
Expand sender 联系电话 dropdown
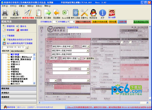[79, 59]
